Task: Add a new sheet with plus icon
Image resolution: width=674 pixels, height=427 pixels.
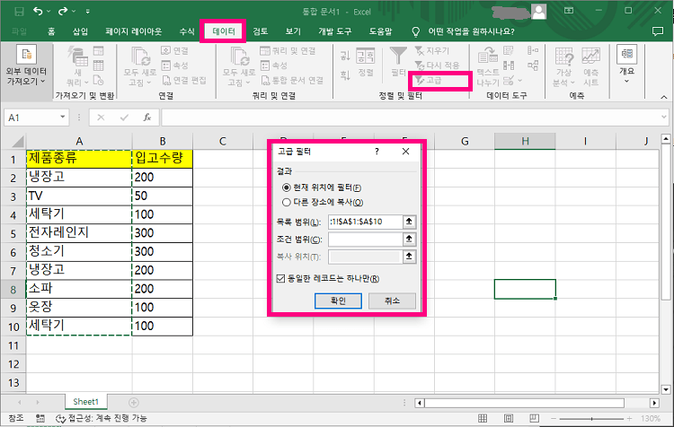Action: [134, 402]
